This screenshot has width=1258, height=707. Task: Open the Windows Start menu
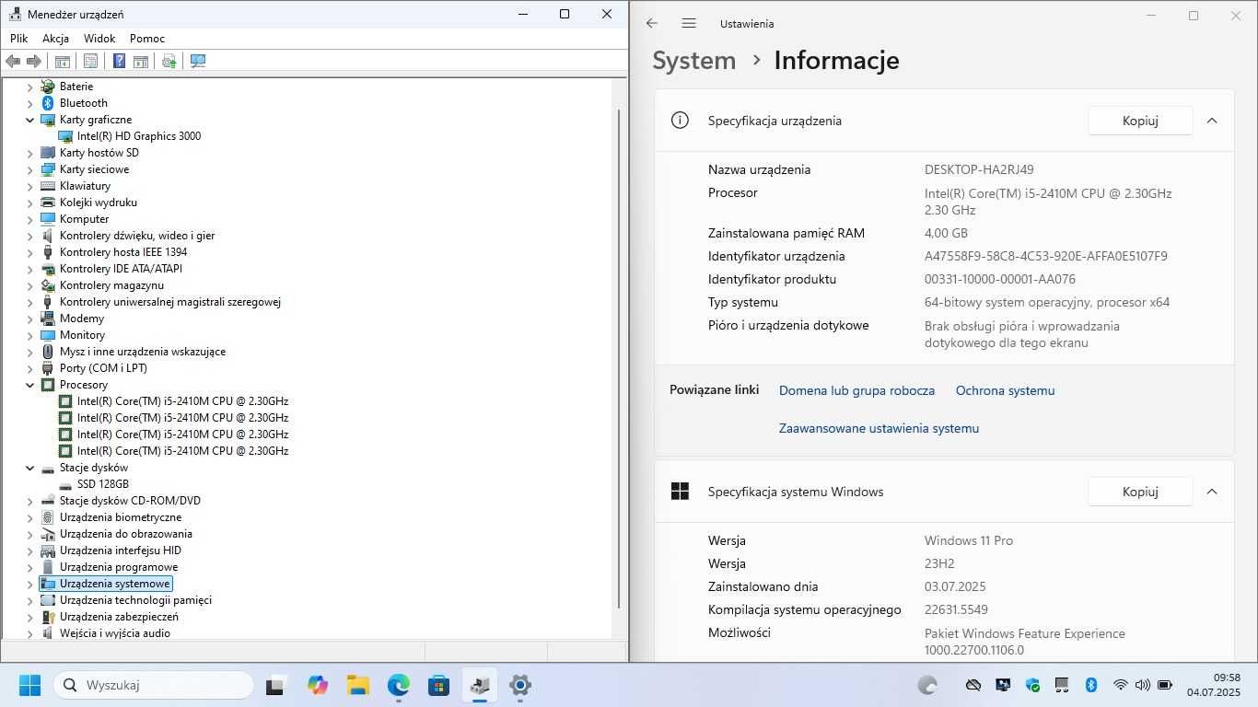pos(29,685)
